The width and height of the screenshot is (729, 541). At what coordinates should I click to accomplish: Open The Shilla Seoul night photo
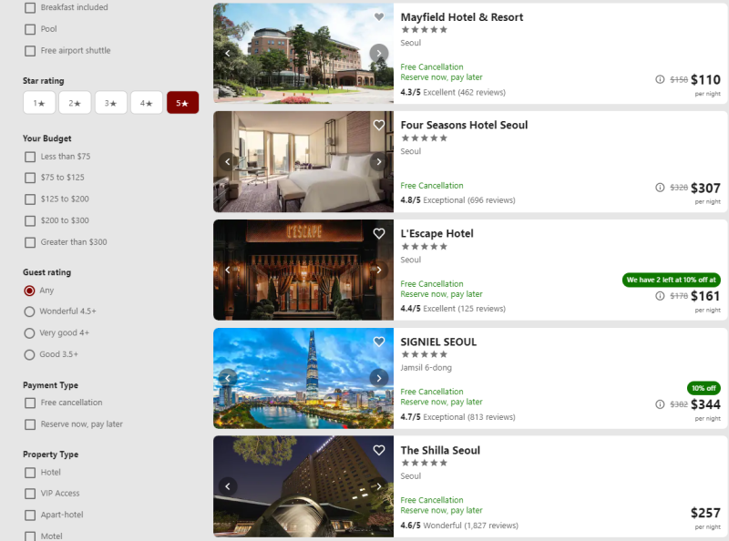[303, 486]
